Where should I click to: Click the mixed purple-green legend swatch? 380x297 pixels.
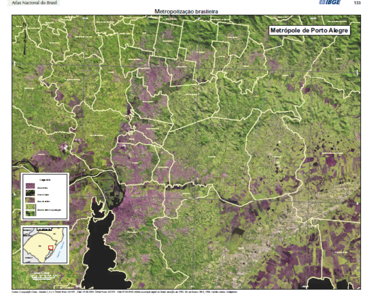tap(30, 200)
